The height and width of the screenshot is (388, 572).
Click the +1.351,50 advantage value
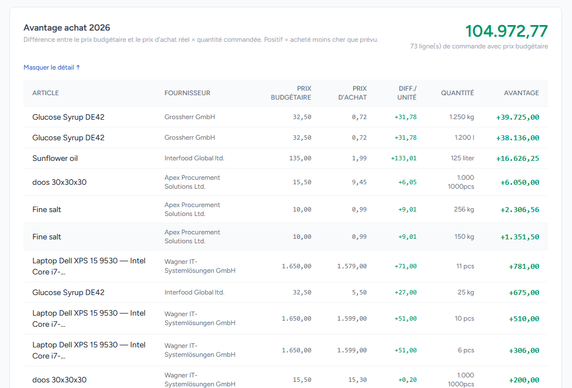[x=520, y=237]
